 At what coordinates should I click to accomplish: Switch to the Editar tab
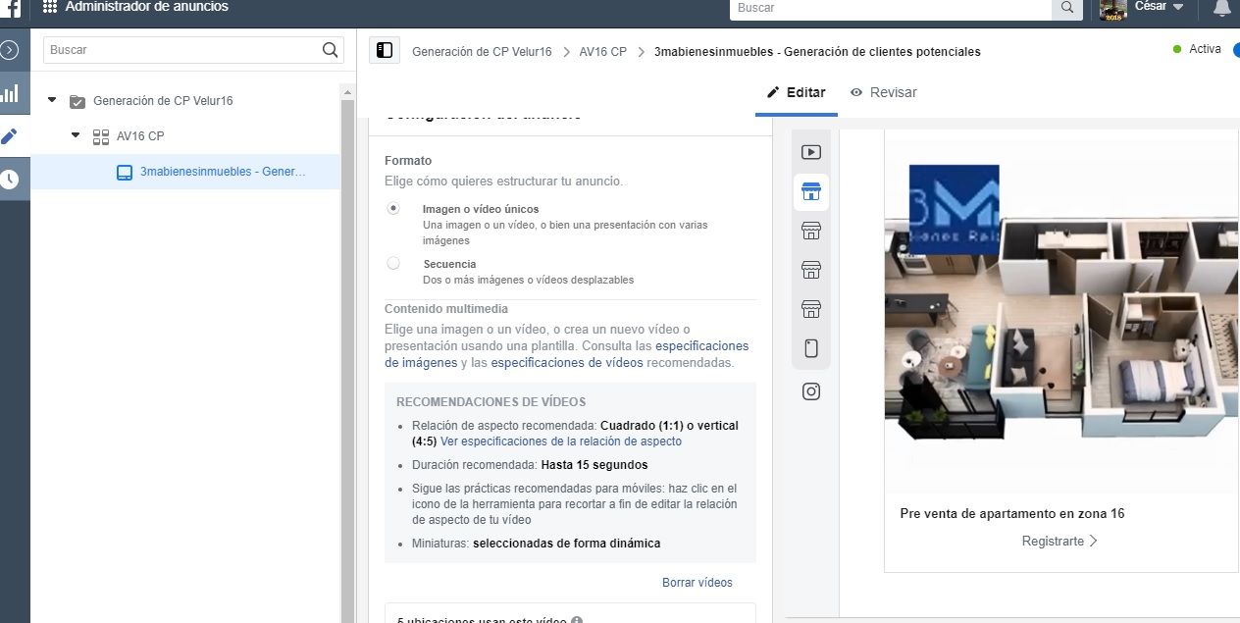pyautogui.click(x=796, y=92)
